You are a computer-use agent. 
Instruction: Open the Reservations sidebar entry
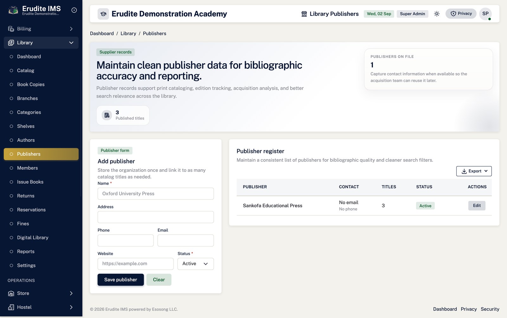(x=41, y=210)
